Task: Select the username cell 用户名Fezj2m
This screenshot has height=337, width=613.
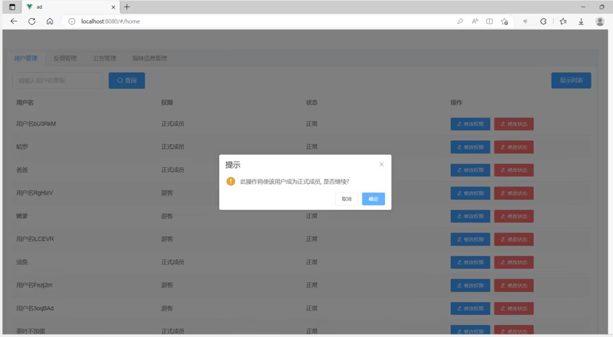Action: [x=34, y=285]
